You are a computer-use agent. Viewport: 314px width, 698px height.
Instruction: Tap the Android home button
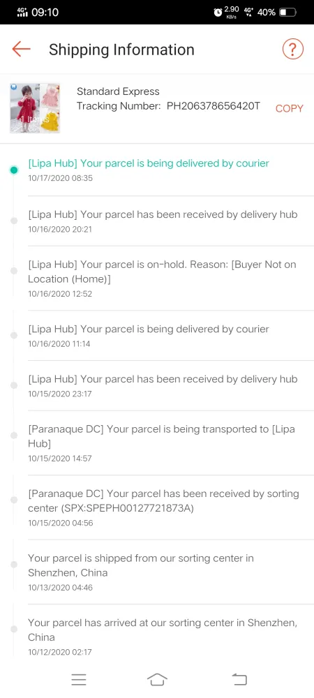[157, 679]
